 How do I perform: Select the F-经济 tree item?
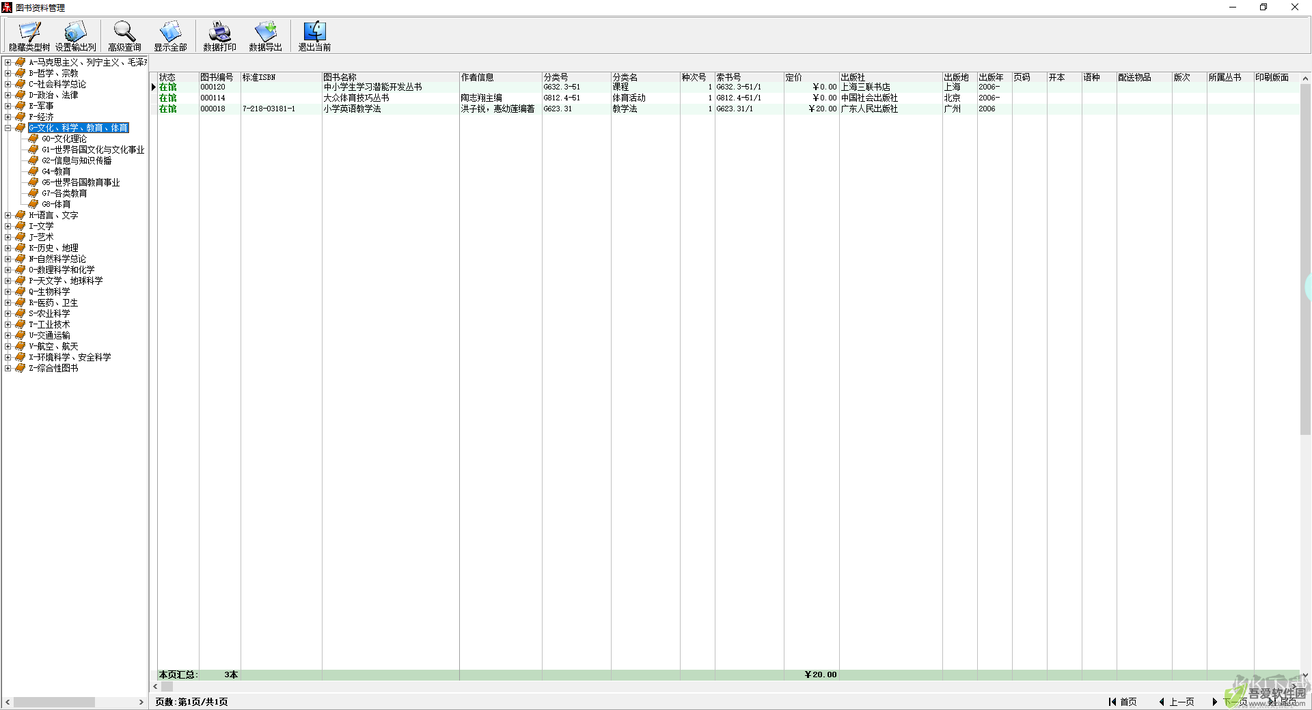pos(41,117)
